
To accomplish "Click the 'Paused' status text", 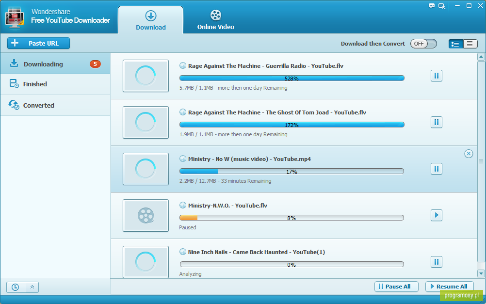I will tap(188, 227).
